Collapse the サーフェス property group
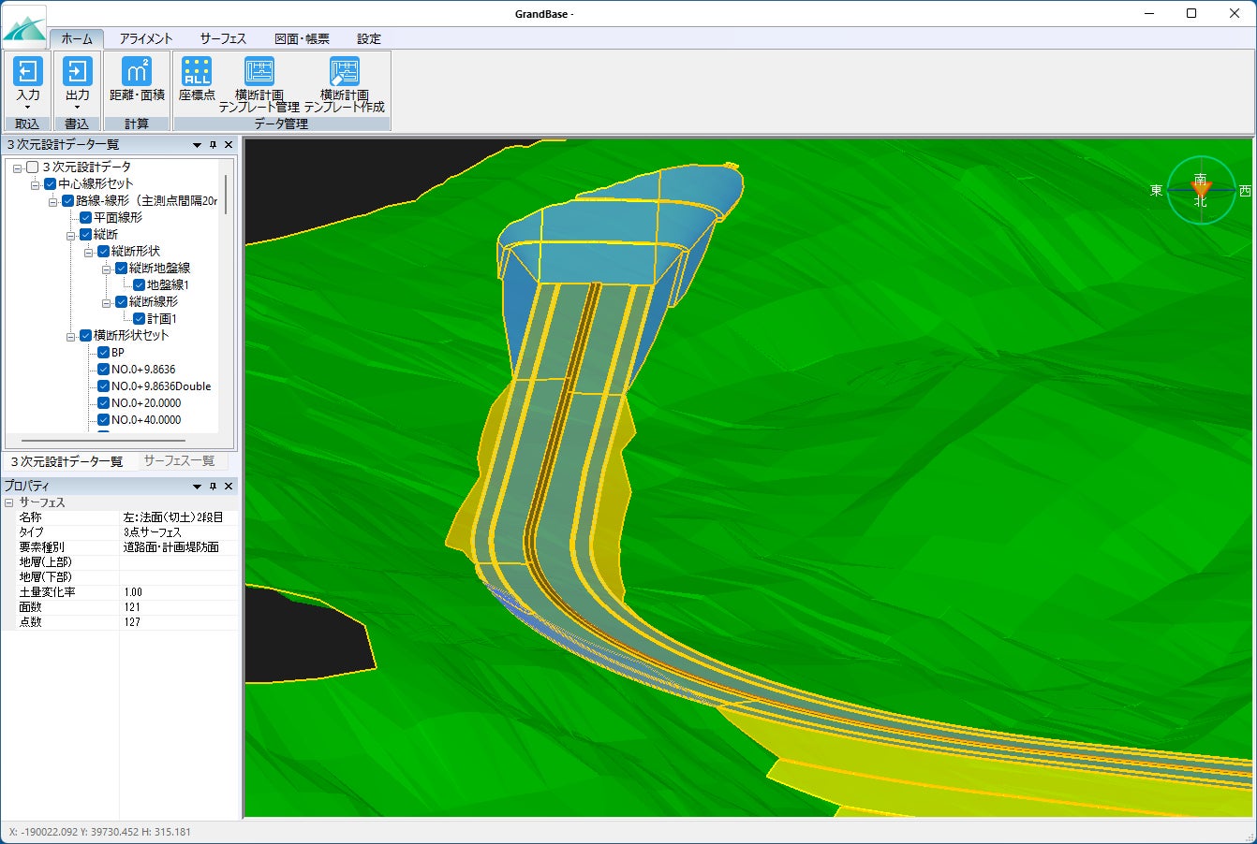This screenshot has height=844, width=1257. click(8, 502)
